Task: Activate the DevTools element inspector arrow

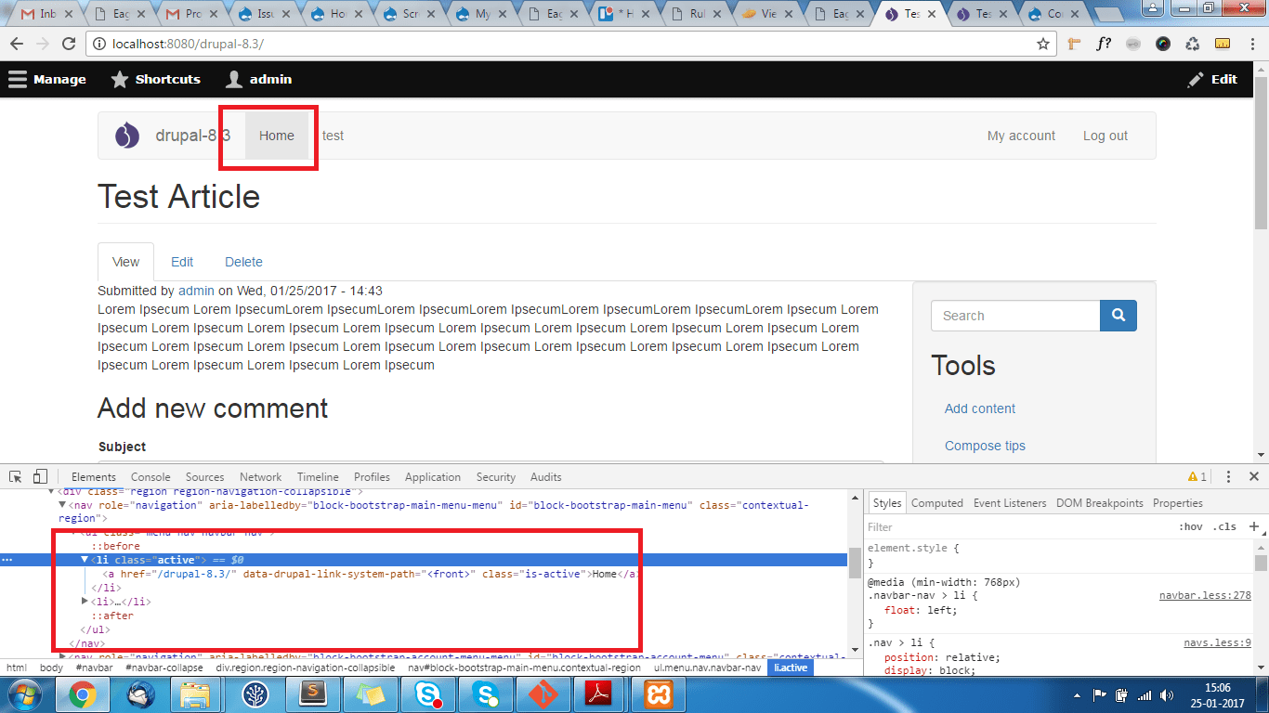Action: point(16,476)
